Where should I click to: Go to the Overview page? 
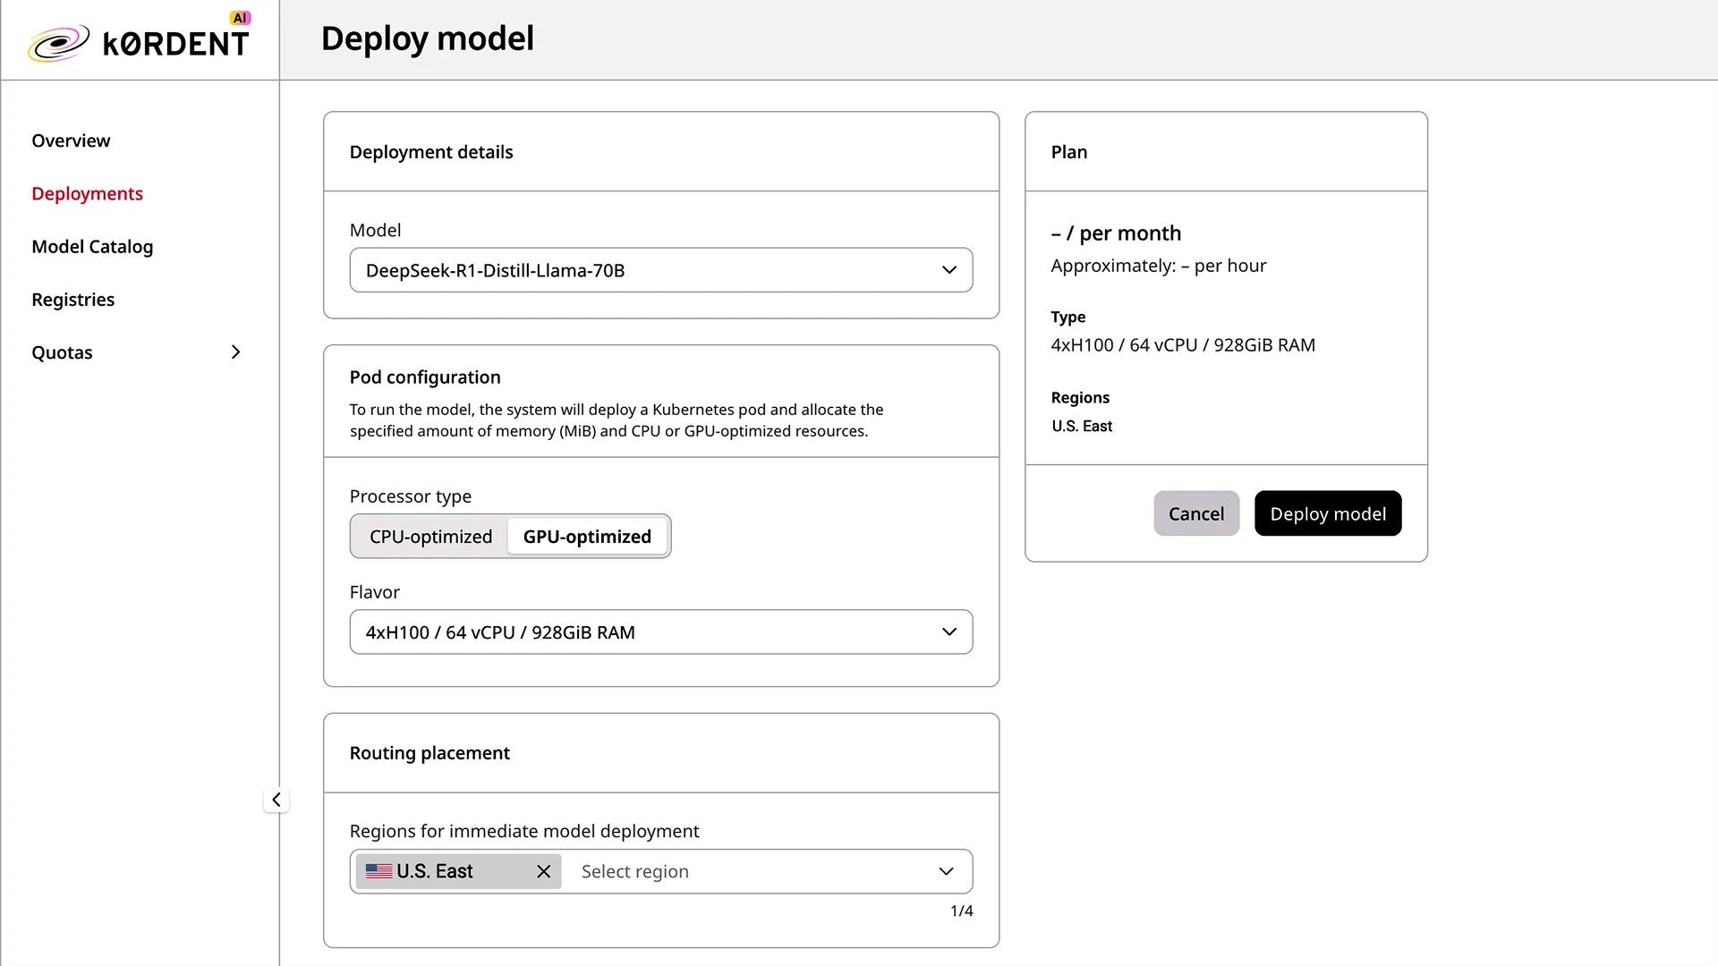point(71,140)
